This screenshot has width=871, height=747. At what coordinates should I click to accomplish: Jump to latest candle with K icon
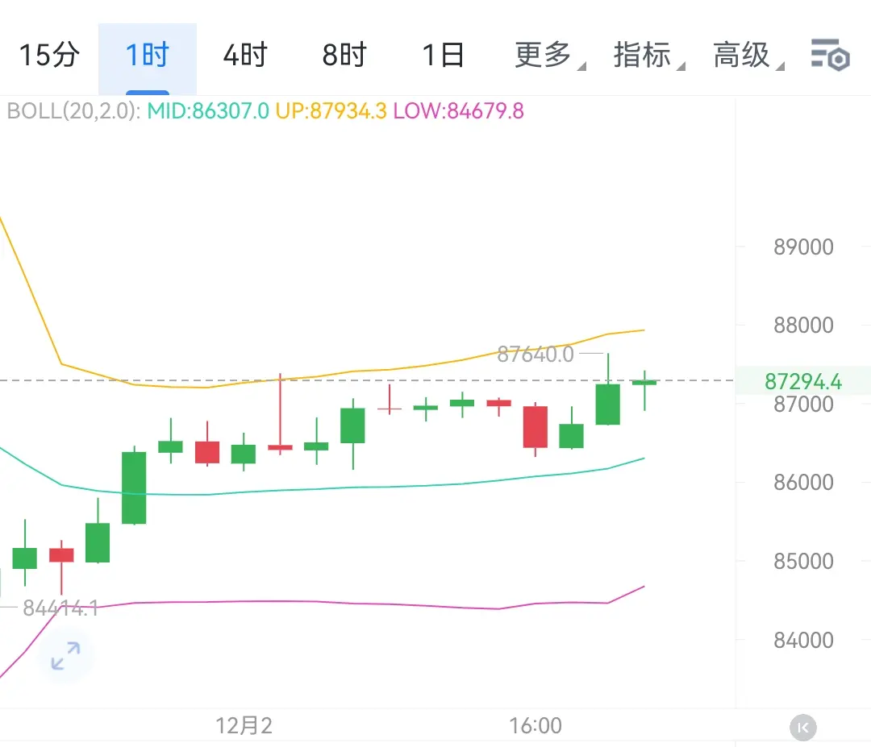[x=803, y=728]
